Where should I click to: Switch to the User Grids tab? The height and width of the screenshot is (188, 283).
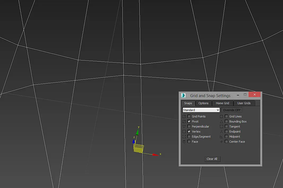point(244,103)
